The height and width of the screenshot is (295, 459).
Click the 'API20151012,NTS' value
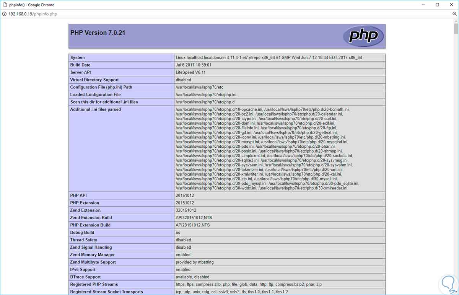click(x=193, y=225)
